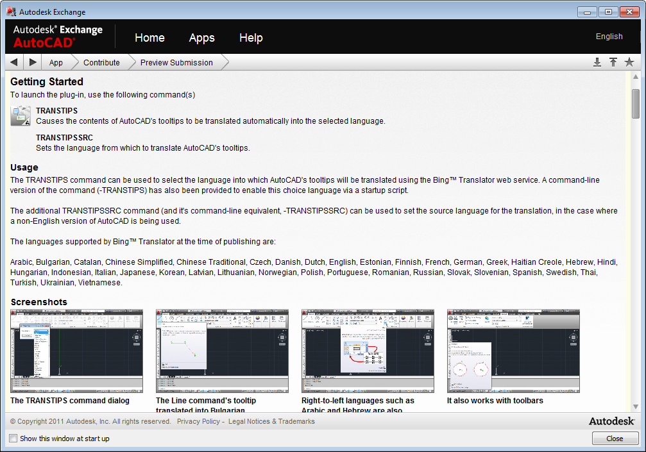
Task: Click the TRANSTIPS command icon
Action: pos(21,115)
